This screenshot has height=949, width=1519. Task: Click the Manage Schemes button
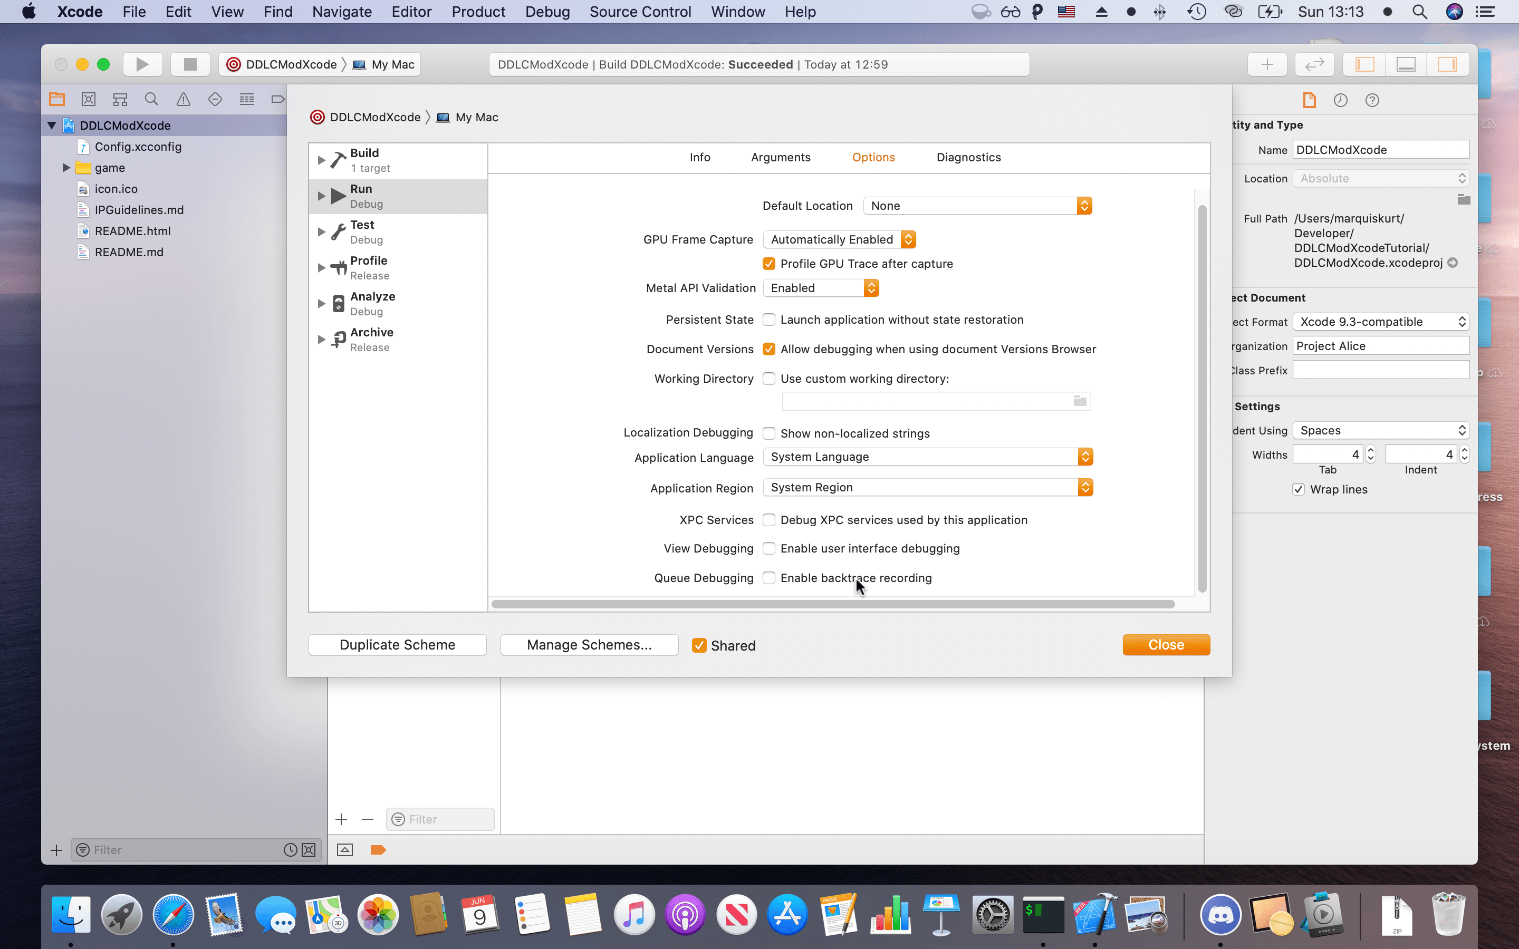[x=589, y=645]
